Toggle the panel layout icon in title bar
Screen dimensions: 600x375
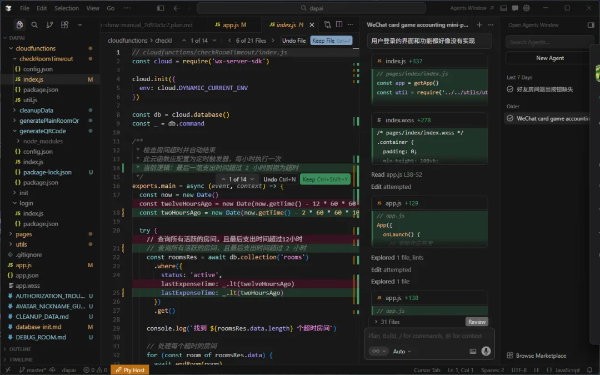pyautogui.click(x=503, y=8)
